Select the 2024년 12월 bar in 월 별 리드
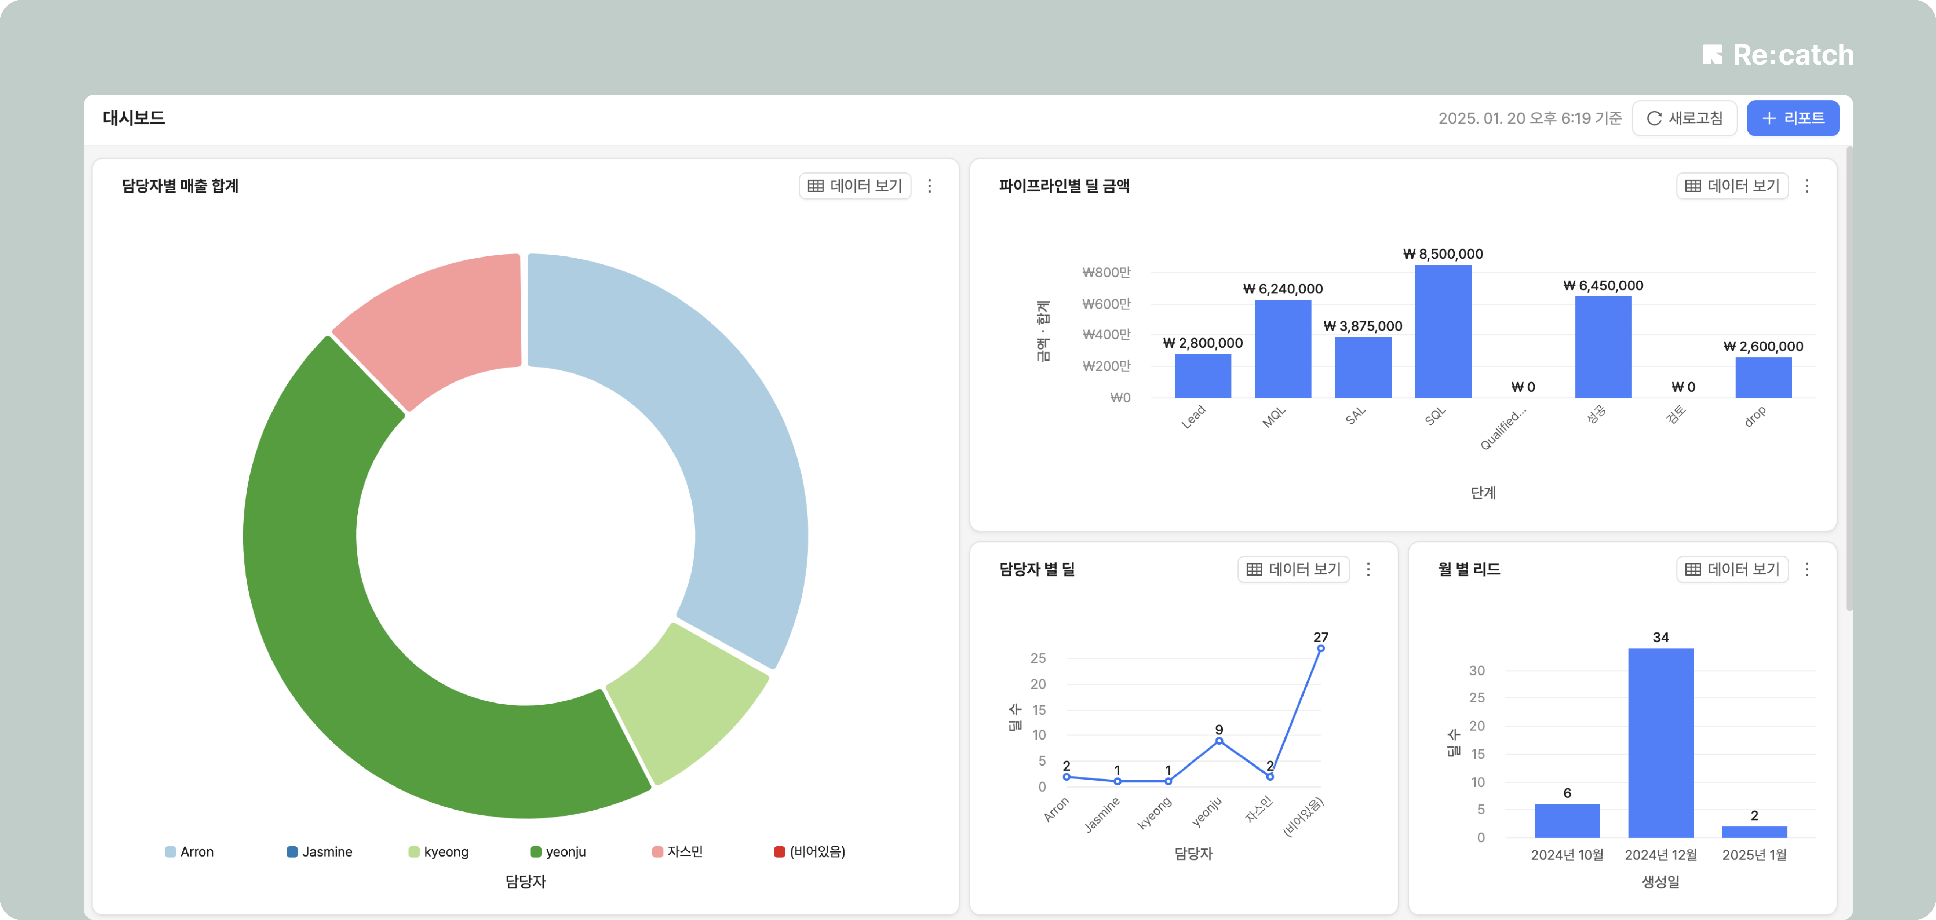The image size is (1936, 920). (x=1660, y=742)
